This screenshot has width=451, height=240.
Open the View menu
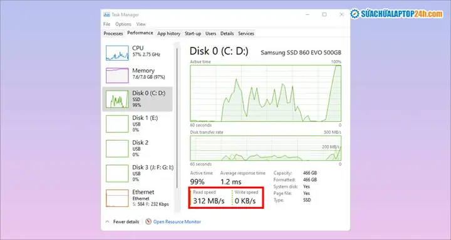[x=141, y=24]
